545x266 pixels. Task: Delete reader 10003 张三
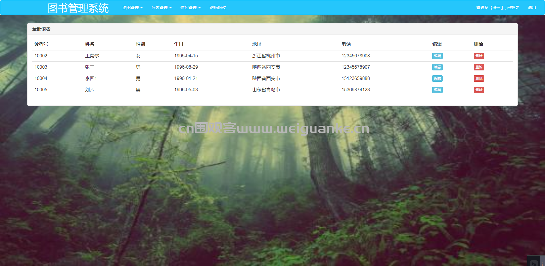479,67
